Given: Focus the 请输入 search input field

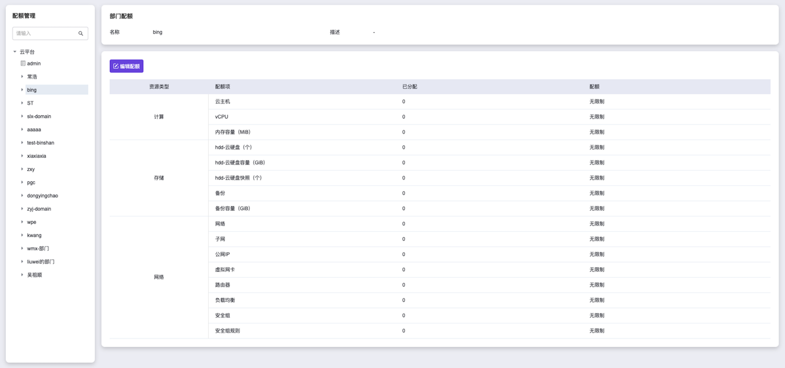Looking at the screenshot, I should tap(44, 33).
